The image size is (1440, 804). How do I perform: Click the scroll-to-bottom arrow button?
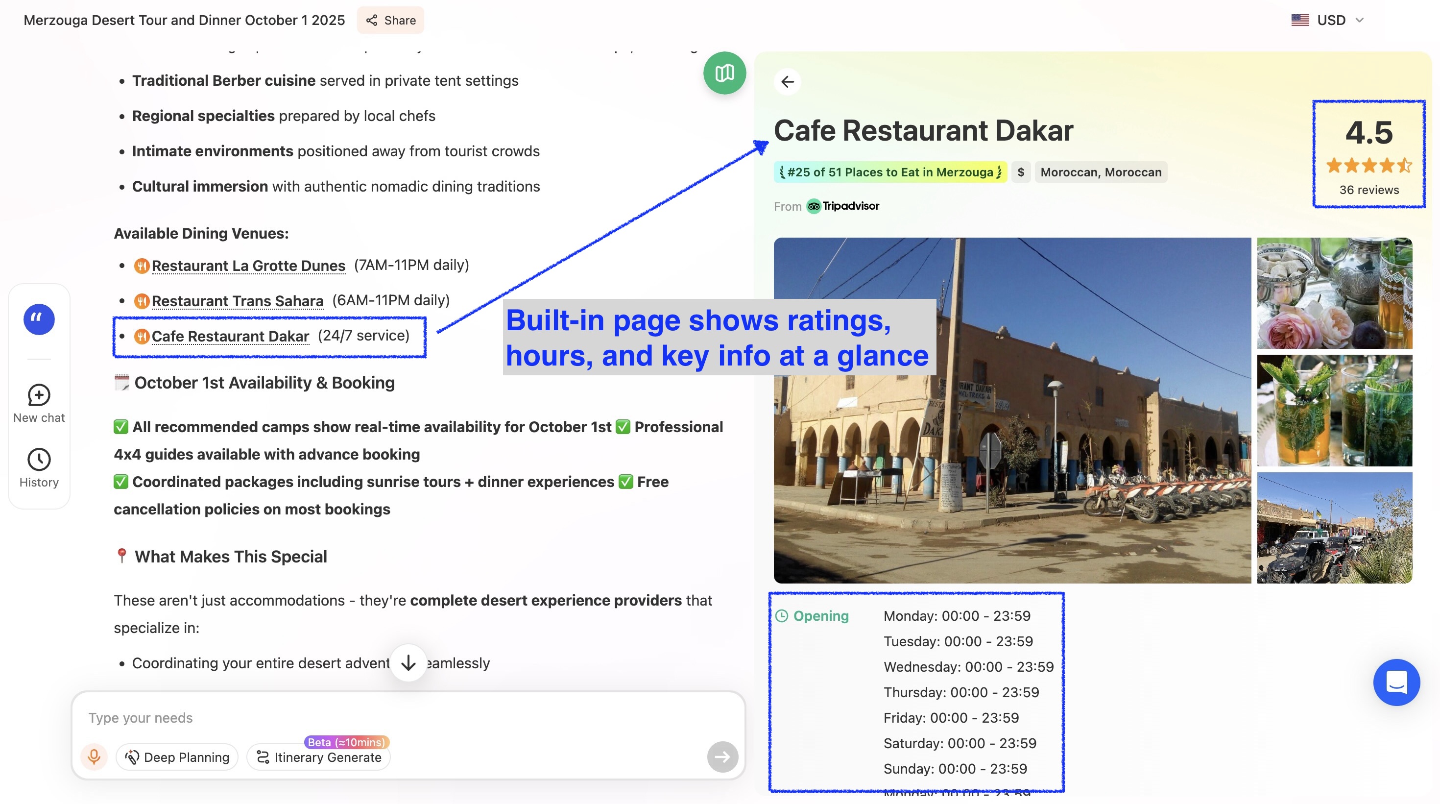click(408, 662)
